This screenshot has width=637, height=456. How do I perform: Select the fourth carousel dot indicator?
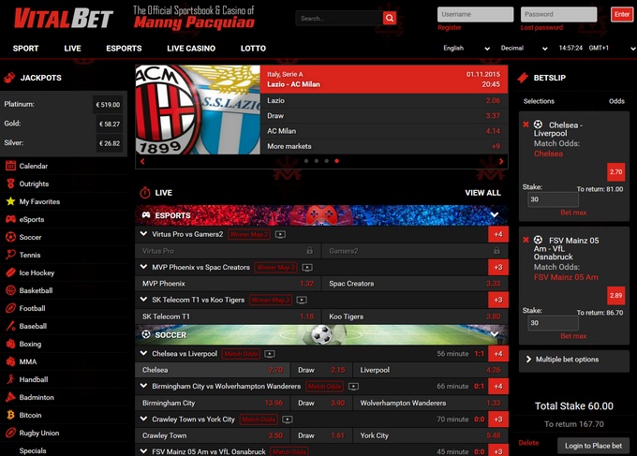click(337, 161)
